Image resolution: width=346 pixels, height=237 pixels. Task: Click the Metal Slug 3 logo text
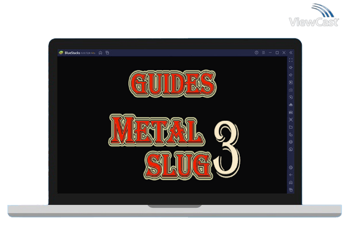pyautogui.click(x=174, y=147)
